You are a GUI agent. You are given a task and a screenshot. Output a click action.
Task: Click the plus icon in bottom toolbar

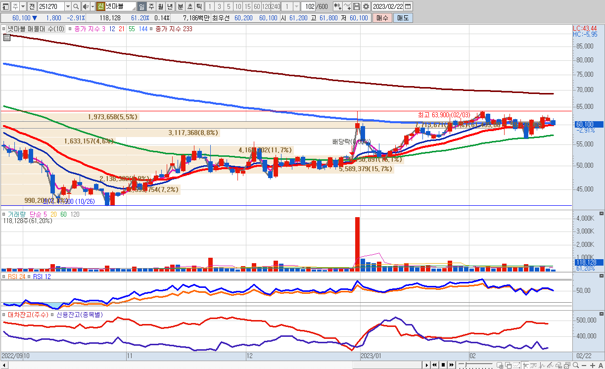pyautogui.click(x=593, y=365)
